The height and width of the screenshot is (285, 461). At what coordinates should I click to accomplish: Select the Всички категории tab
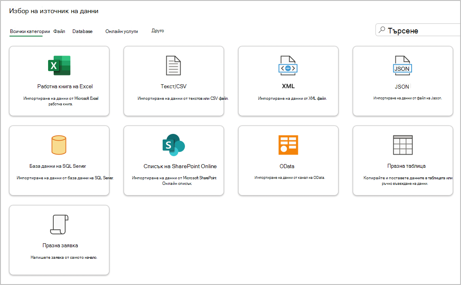click(x=30, y=31)
